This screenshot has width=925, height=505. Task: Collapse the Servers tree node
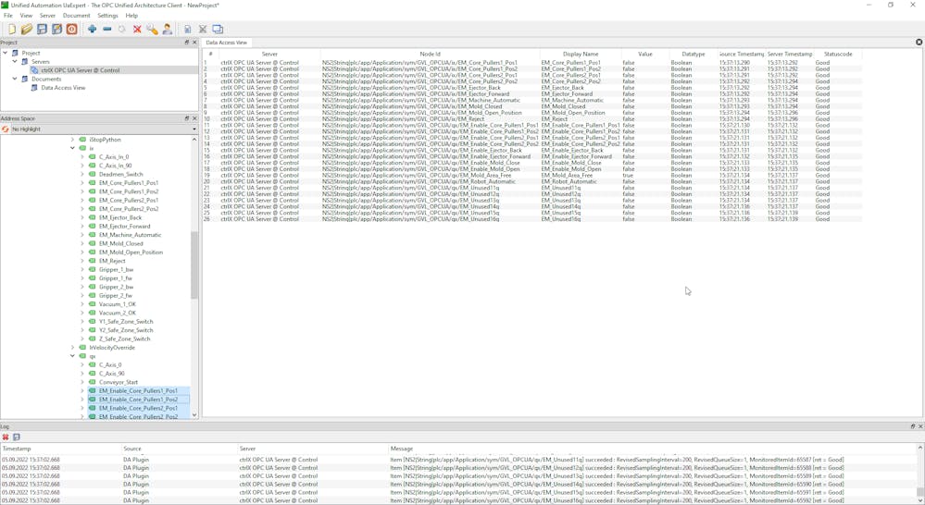pyautogui.click(x=15, y=62)
